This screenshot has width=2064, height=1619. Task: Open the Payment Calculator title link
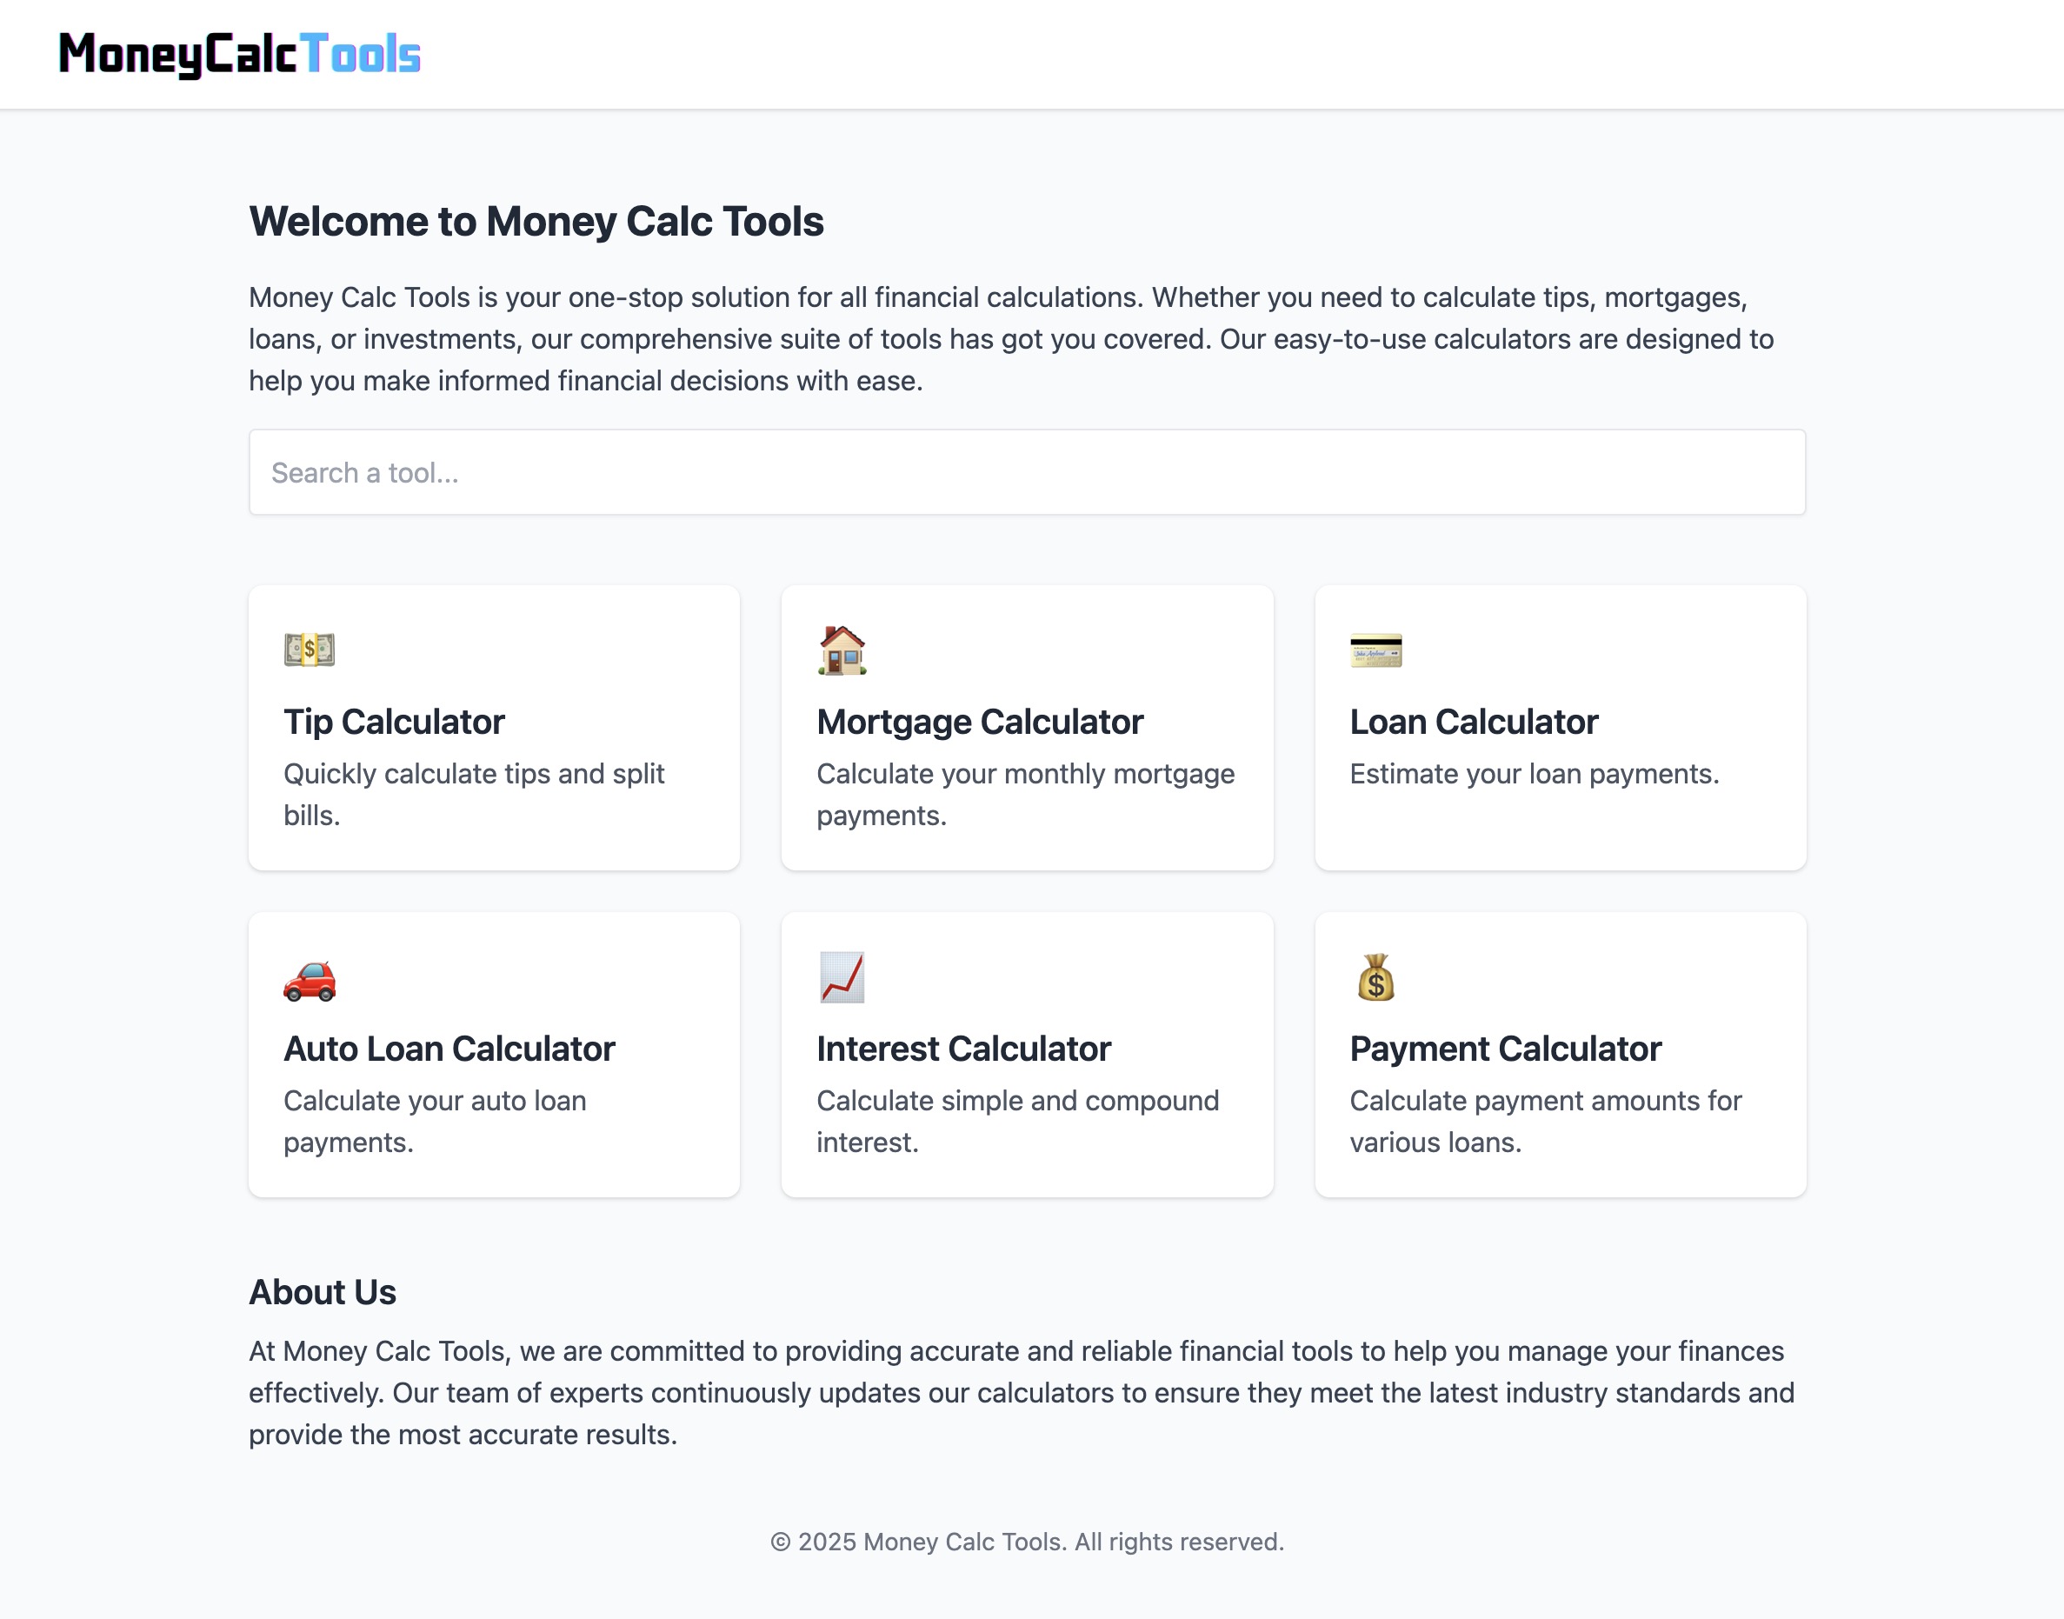(x=1506, y=1049)
